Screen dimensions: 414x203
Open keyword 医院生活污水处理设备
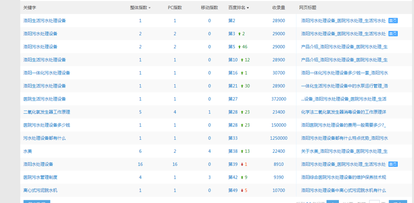click(x=45, y=99)
